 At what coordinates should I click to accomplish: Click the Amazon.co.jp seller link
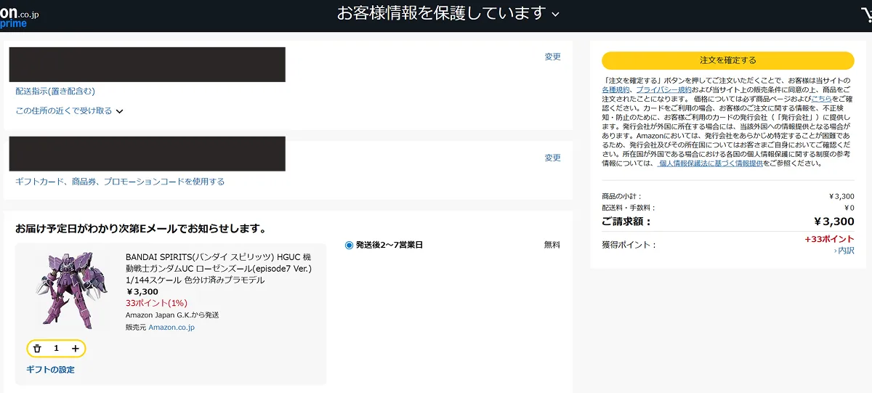171,328
